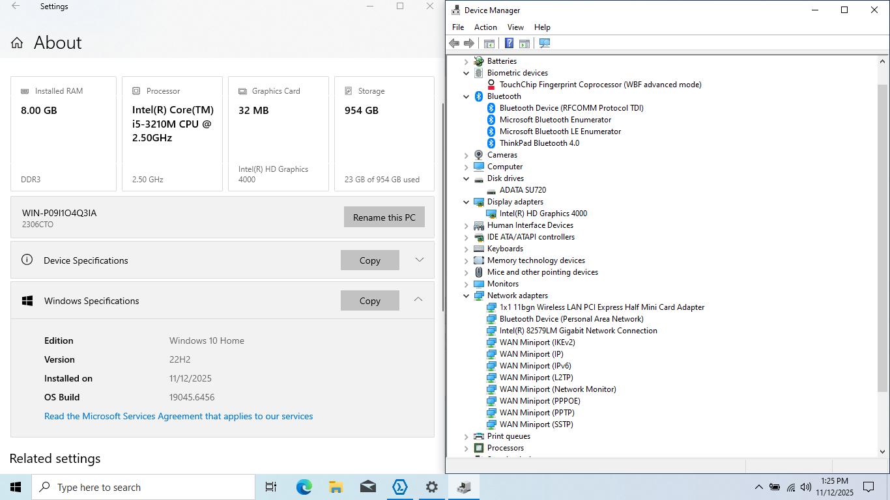The width and height of the screenshot is (890, 500).
Task: Click the Show/Hide Action Pane toolbar icon
Action: click(x=524, y=44)
